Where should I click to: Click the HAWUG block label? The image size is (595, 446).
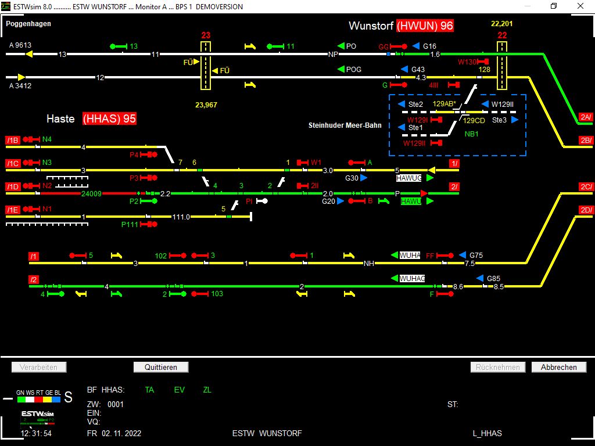coord(409,178)
